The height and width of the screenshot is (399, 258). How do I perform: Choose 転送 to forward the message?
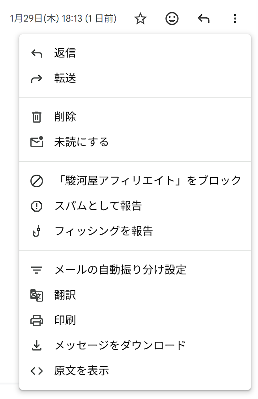tap(65, 78)
